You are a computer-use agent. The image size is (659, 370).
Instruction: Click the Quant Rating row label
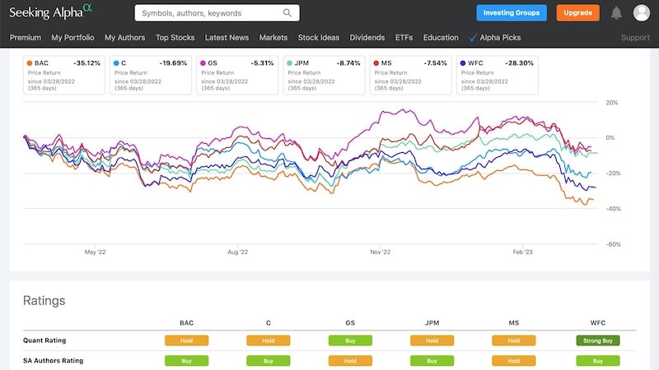pos(44,340)
